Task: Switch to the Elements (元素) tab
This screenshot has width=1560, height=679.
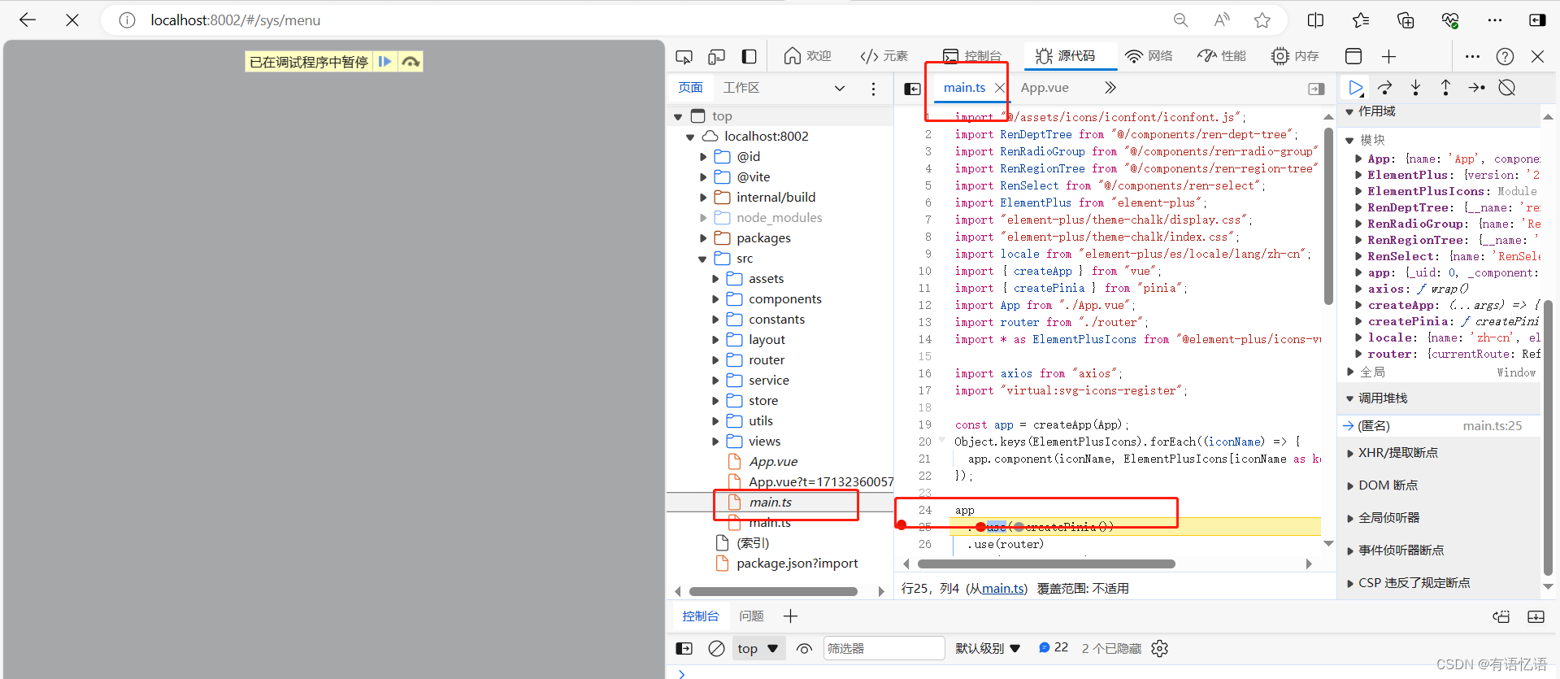Action: pyautogui.click(x=884, y=56)
